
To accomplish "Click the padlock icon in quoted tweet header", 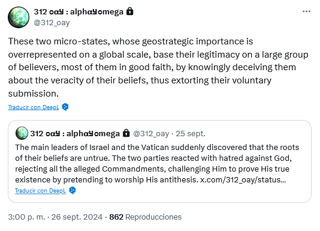I will pyautogui.click(x=126, y=133).
